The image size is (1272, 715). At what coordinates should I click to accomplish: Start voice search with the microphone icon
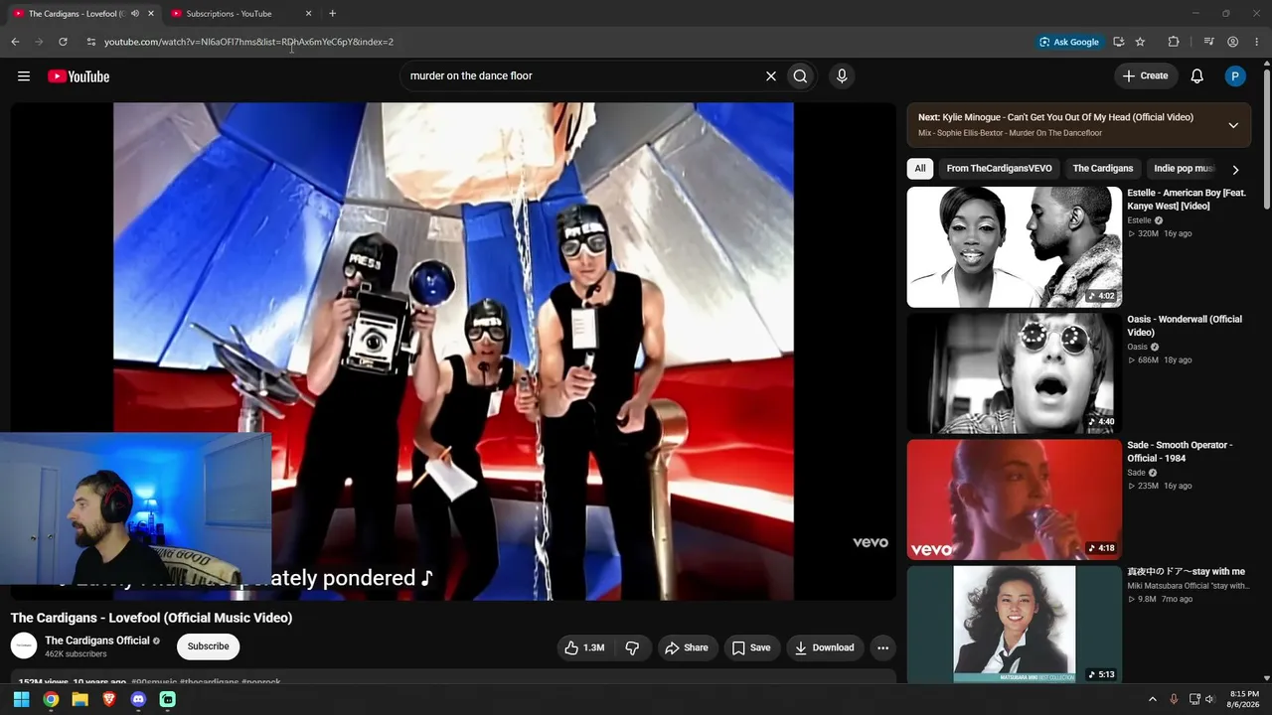[x=842, y=76]
